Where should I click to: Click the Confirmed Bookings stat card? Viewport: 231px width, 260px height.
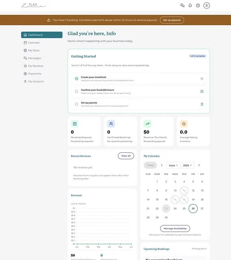pyautogui.click(x=120, y=131)
